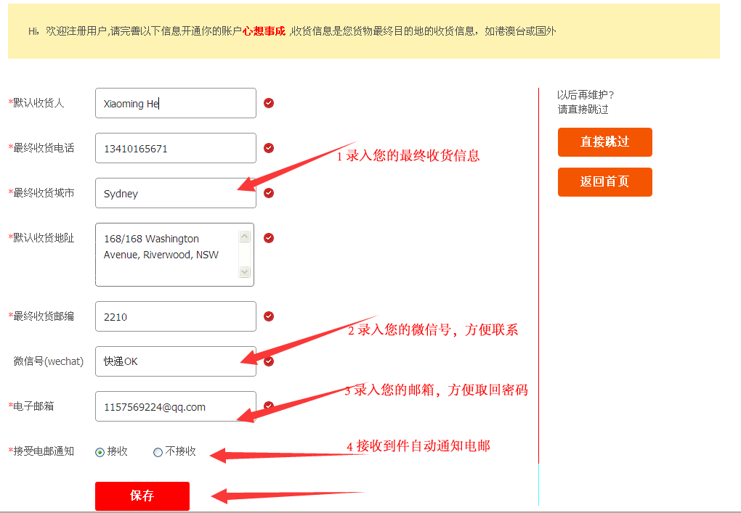Select the 接收 radio button
This screenshot has height=513, width=741.
coord(100,452)
